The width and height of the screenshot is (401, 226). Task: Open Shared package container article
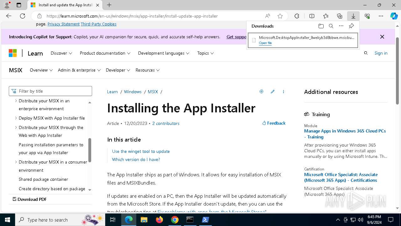coord(43,179)
